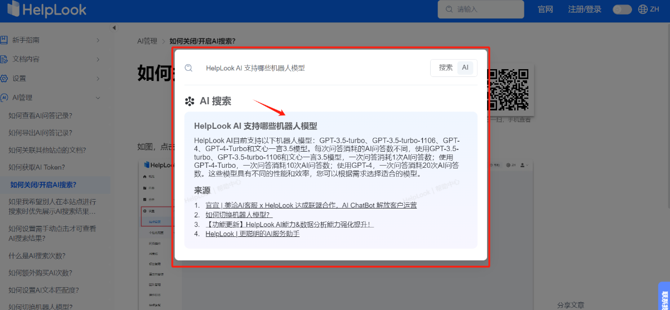The height and width of the screenshot is (310, 670).
Task: Click the AI管理 sidebar icon
Action: (x=4, y=98)
